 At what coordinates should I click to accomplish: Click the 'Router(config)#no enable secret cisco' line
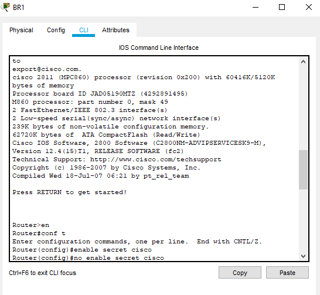tap(88, 258)
